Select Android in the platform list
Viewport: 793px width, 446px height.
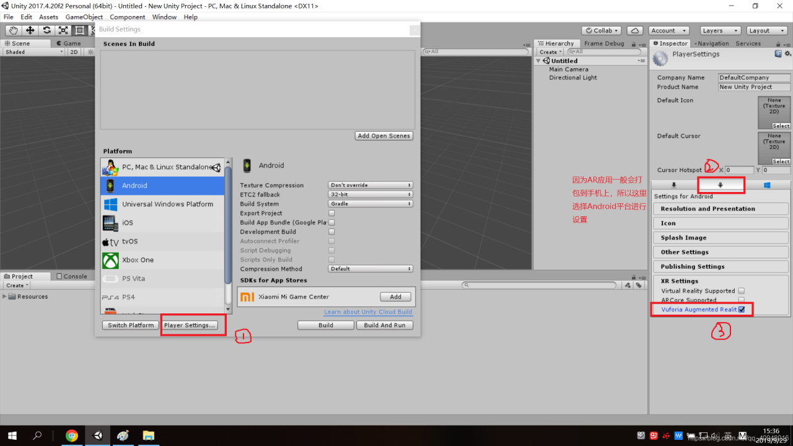pos(162,185)
